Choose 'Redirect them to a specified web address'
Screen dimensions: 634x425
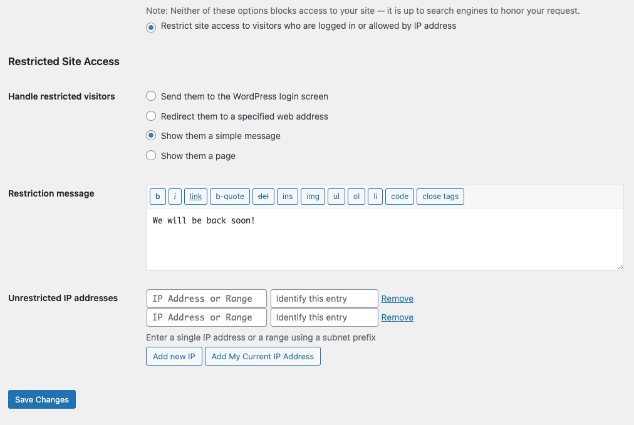pyautogui.click(x=151, y=116)
